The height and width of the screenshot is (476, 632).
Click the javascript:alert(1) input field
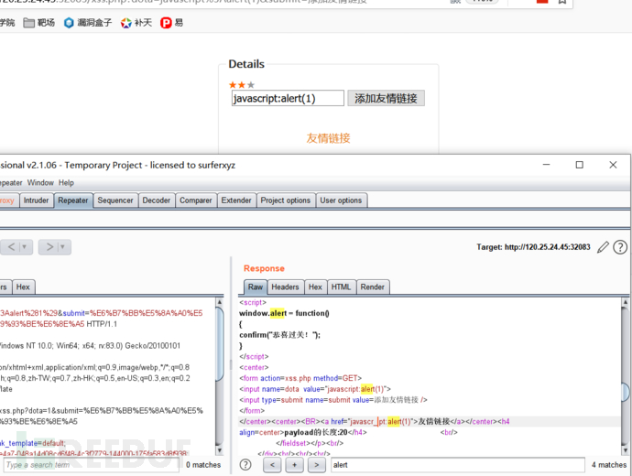tap(288, 98)
